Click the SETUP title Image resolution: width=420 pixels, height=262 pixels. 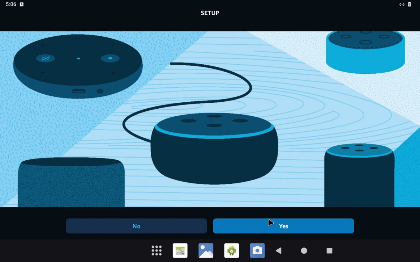tap(210, 13)
